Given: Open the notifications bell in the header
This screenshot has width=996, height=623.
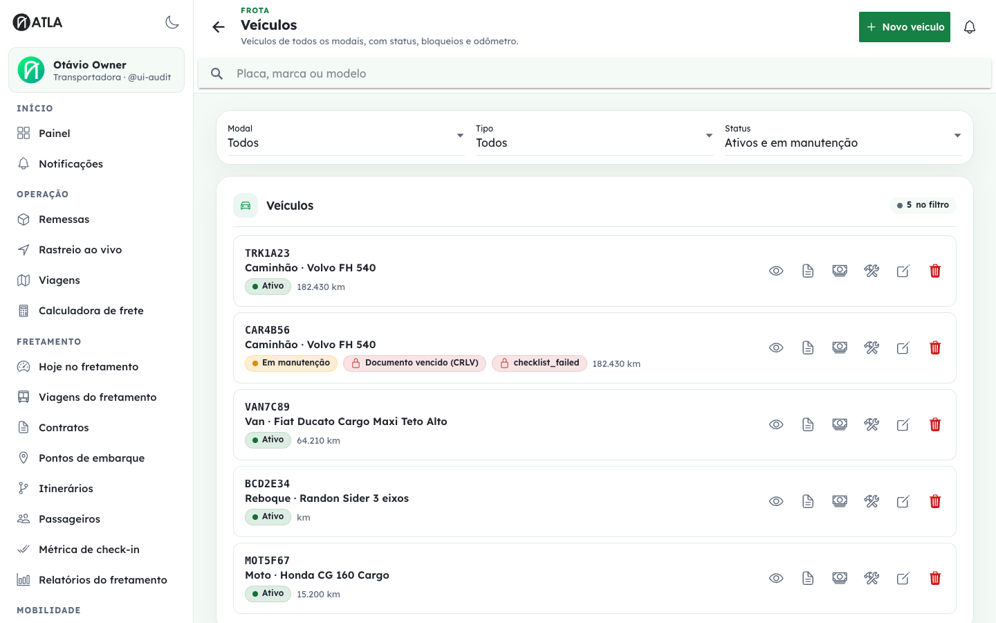Looking at the screenshot, I should [x=970, y=27].
